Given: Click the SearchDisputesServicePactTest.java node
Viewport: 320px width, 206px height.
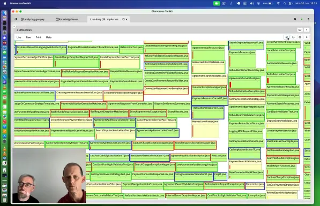Looking at the screenshot, I should tap(115, 134).
